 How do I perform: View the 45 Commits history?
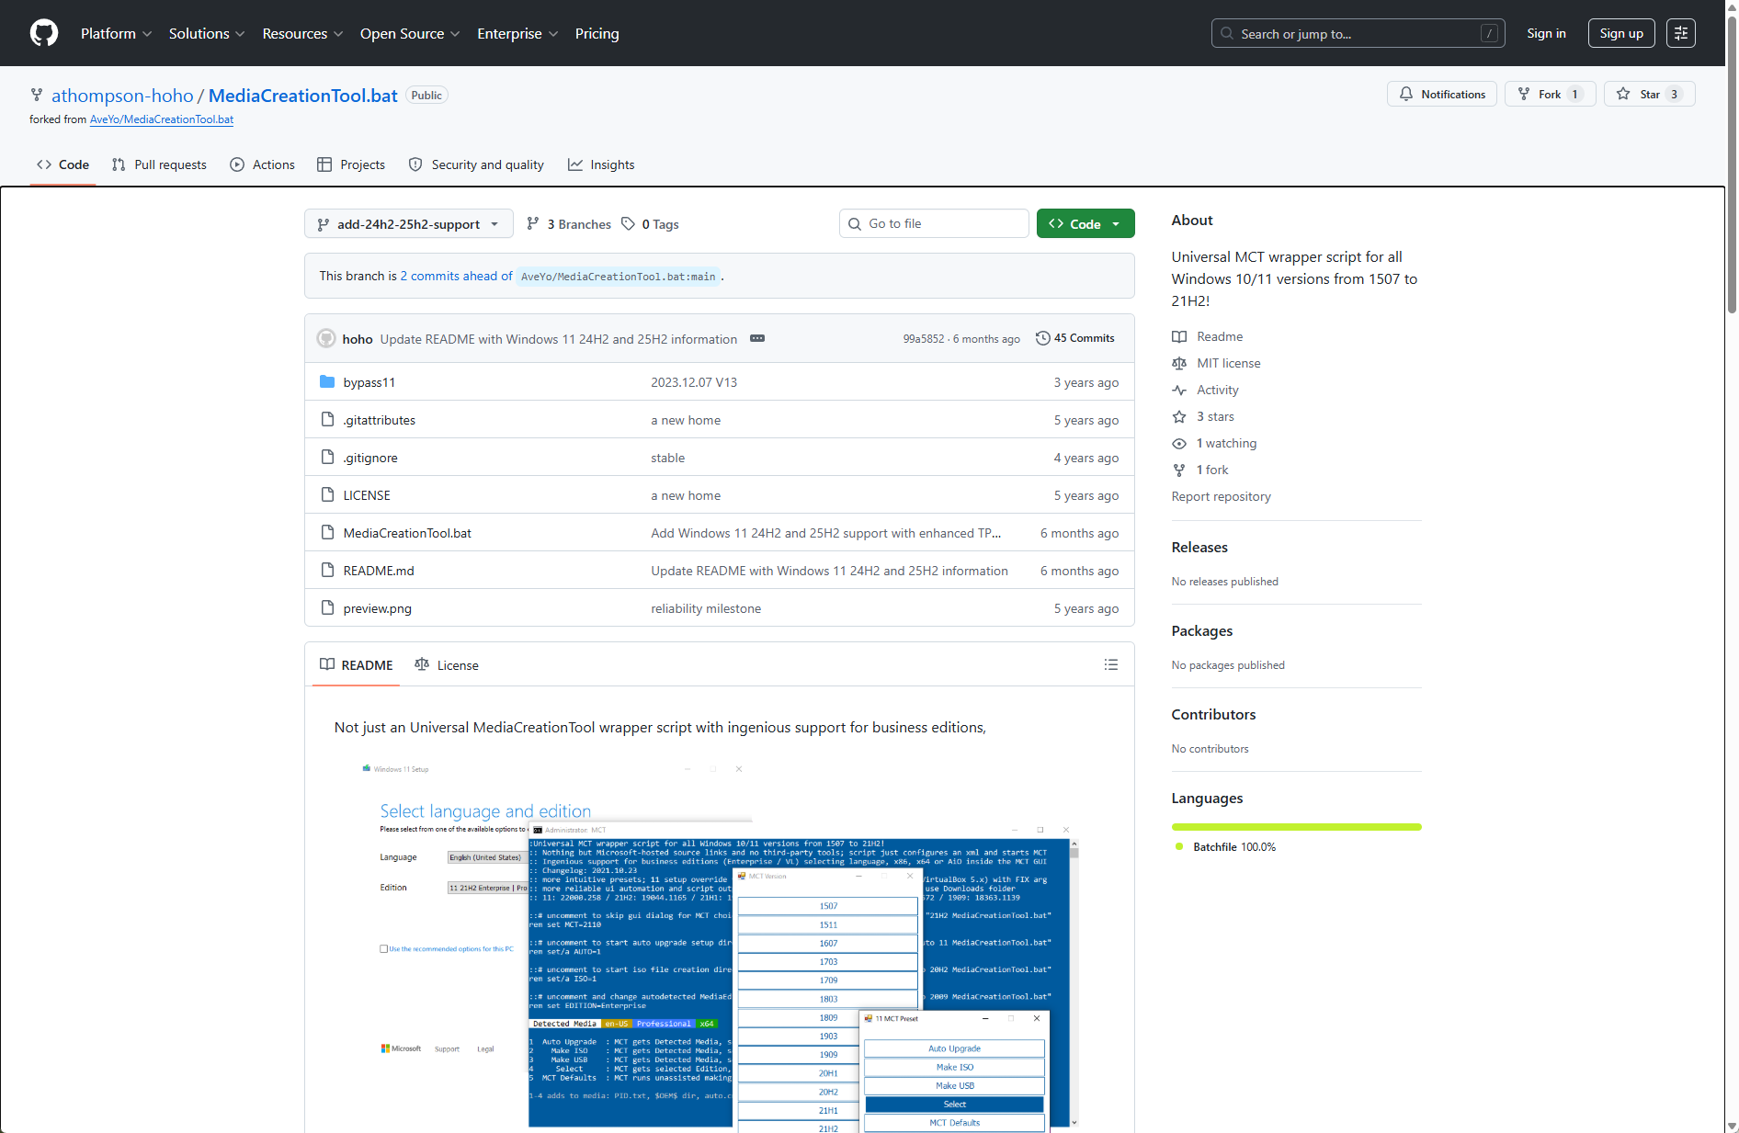[x=1075, y=338]
